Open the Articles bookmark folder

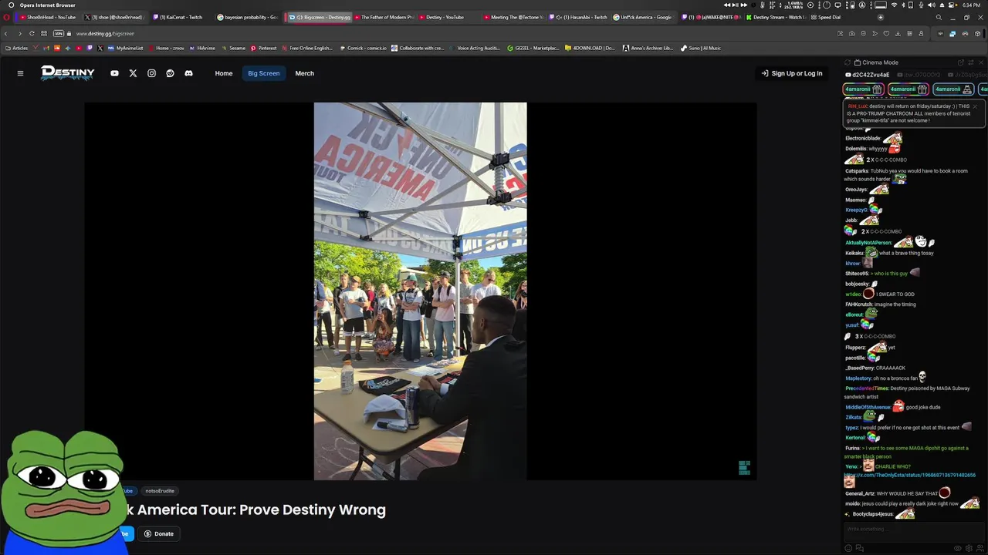pyautogui.click(x=17, y=48)
